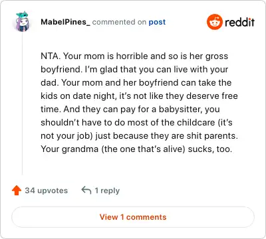Click the "reddit" wordmark
266x239 pixels.
tap(239, 22)
